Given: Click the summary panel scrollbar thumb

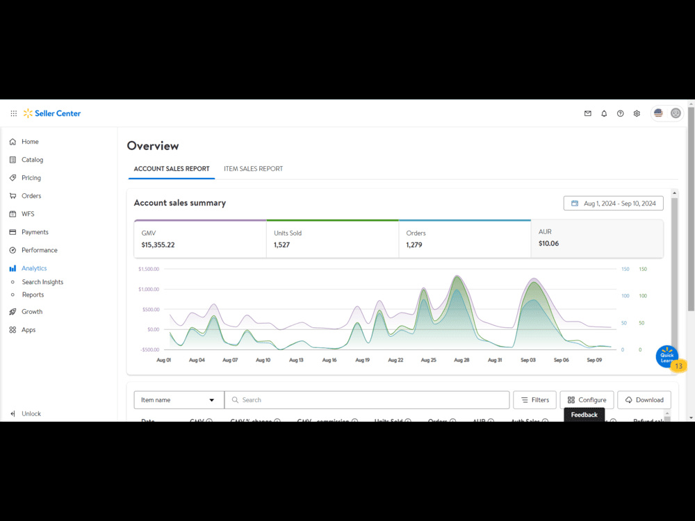Looking at the screenshot, I should point(675,274).
